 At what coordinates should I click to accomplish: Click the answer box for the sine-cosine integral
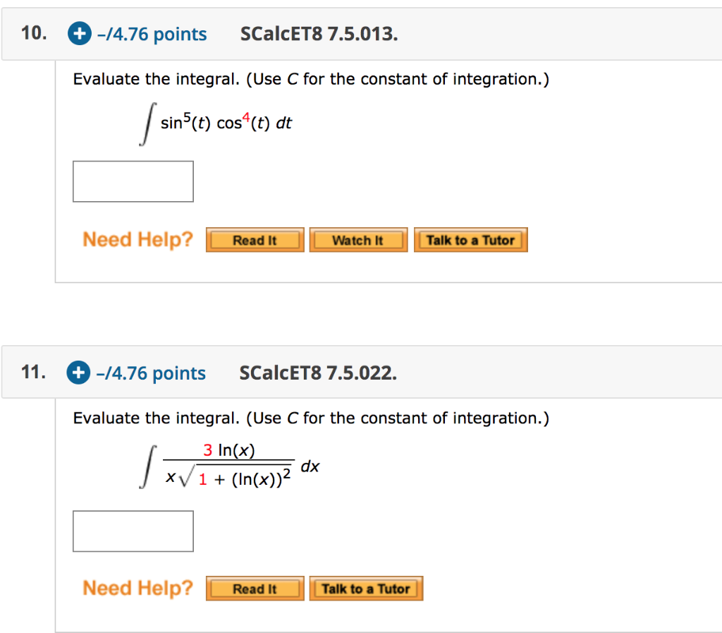click(x=133, y=181)
